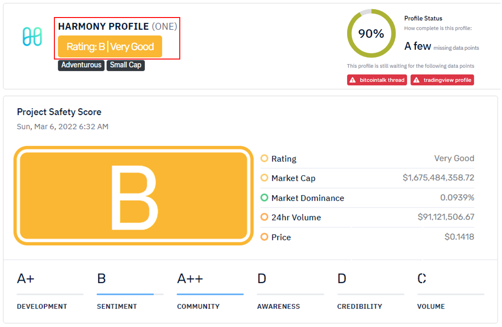
Task: Click the 90% profile completeness ring
Action: coord(371,34)
